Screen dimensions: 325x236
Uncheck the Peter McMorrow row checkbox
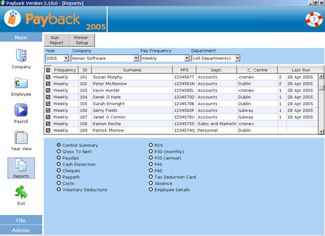click(48, 84)
